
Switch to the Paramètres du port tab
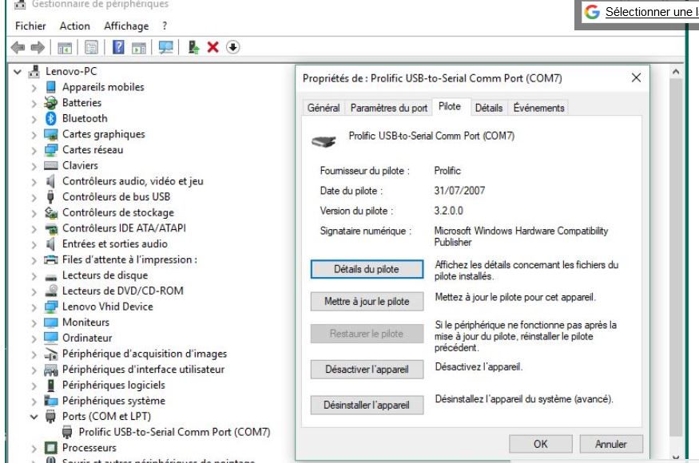[389, 108]
